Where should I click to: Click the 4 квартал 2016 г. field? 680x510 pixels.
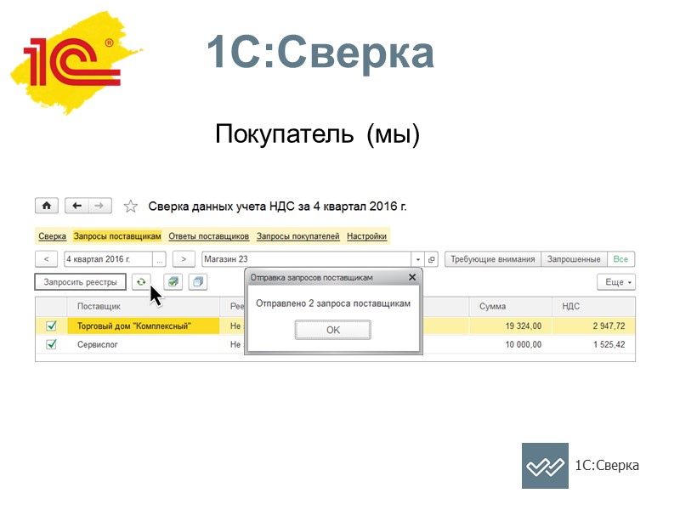(109, 259)
